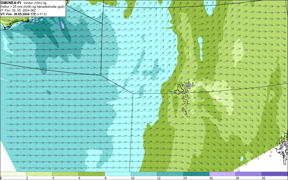Click the DMI/NEA-FI title text

(x=11, y=3)
